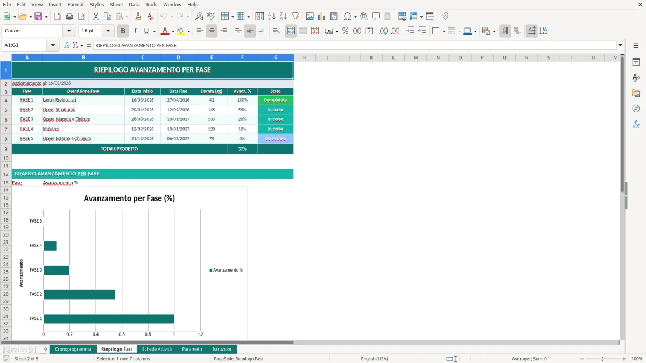
Task: Open Define Print Area
Action: pos(402,17)
